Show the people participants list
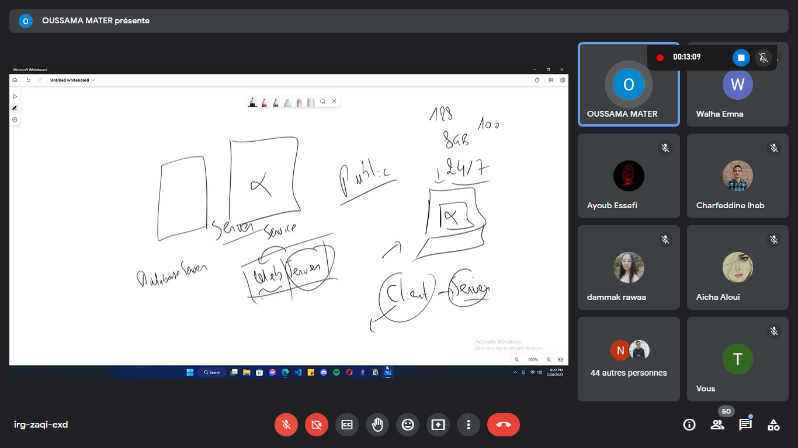798x448 pixels. pyautogui.click(x=717, y=425)
